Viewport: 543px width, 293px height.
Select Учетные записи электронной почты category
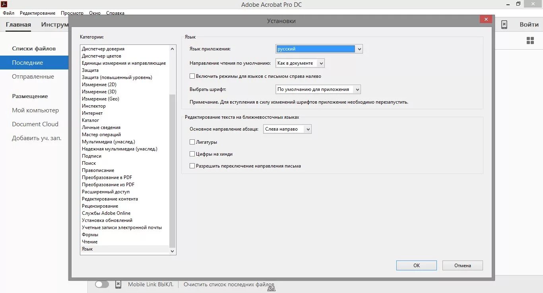tap(124, 227)
